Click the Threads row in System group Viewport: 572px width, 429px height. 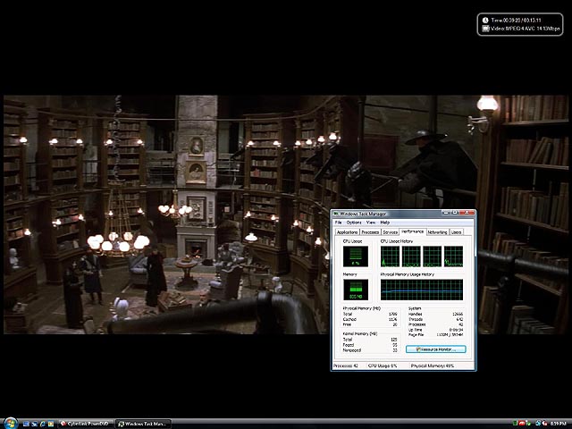[x=435, y=319]
